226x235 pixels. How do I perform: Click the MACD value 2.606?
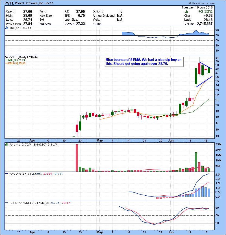click(36, 174)
